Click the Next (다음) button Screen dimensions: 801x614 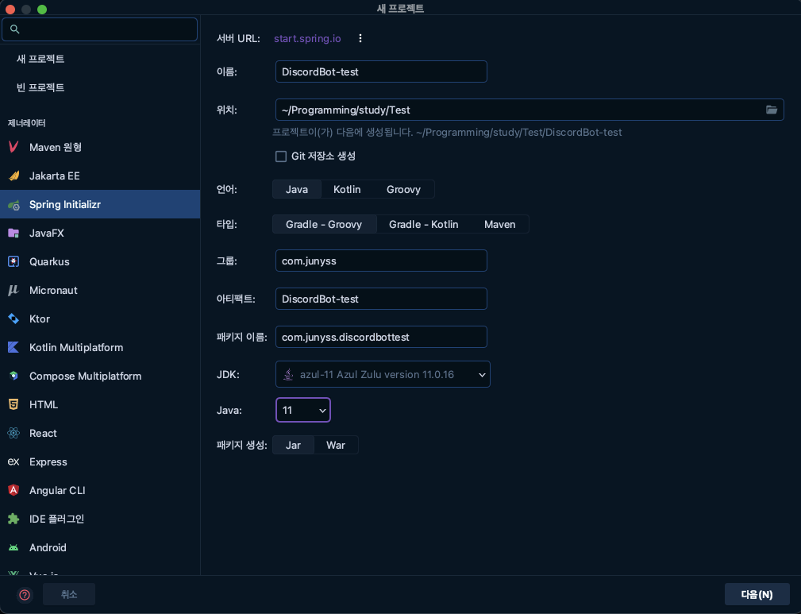tap(757, 595)
